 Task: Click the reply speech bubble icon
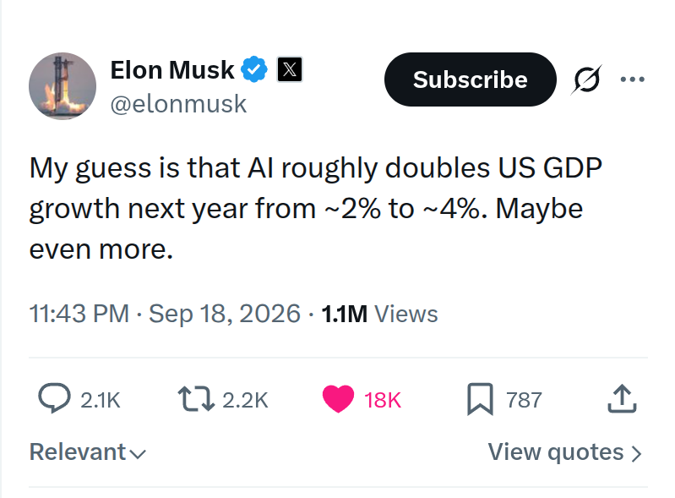coord(54,398)
